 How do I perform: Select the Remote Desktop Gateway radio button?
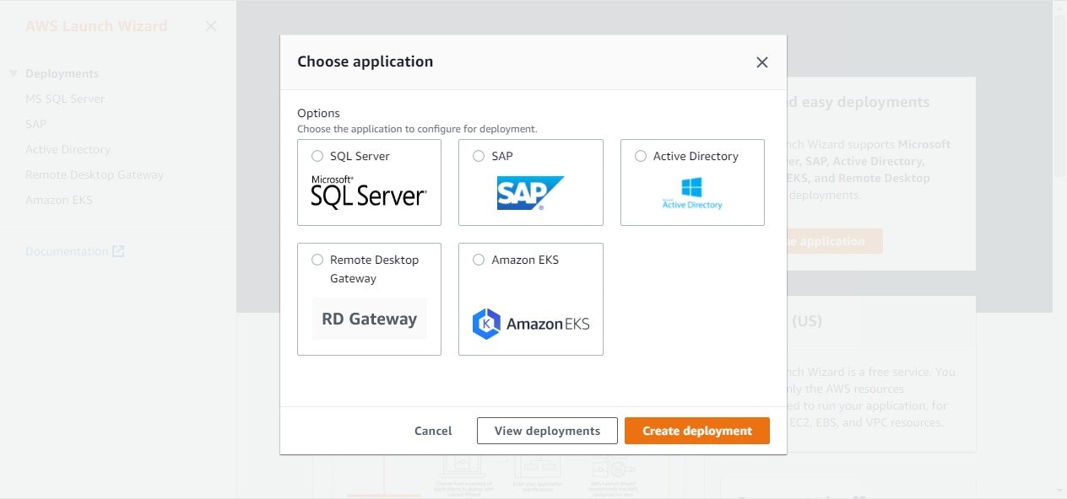[x=317, y=260]
